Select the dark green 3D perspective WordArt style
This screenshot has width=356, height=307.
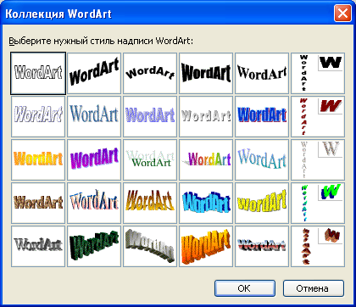pos(94,246)
